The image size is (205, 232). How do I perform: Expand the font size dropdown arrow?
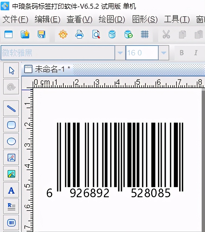tap(163, 53)
